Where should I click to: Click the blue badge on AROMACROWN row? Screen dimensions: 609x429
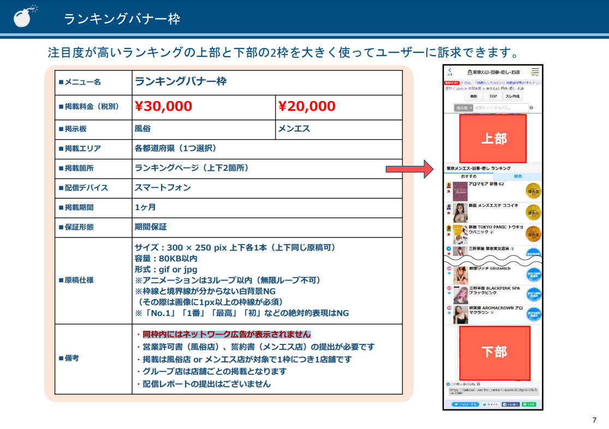tap(534, 314)
